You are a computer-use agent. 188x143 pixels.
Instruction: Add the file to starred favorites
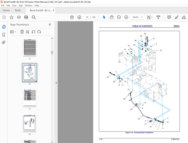pyautogui.click(x=12, y=17)
